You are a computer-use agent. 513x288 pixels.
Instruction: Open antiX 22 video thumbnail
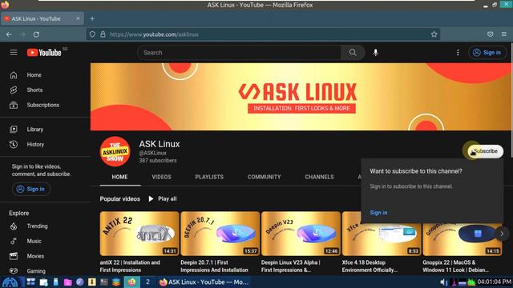[139, 234]
